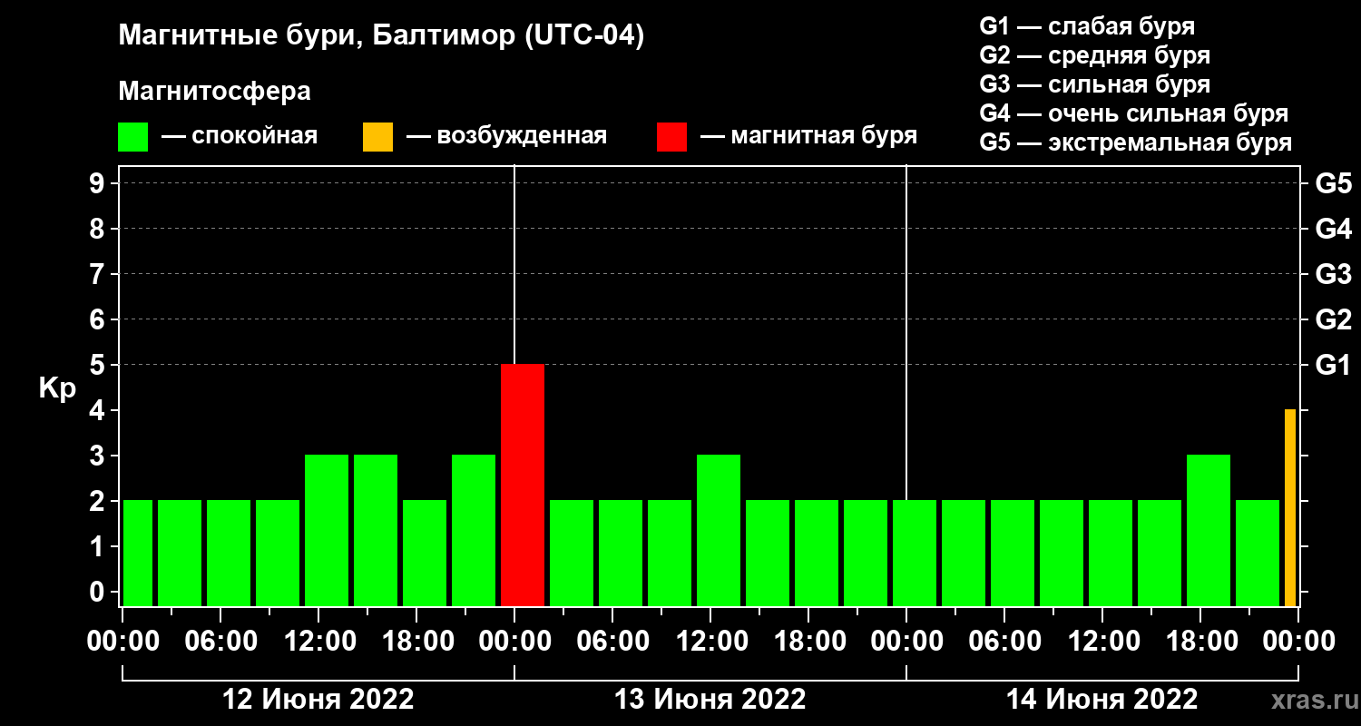Click the '06:00' time label under 14 June
Image resolution: width=1361 pixels, height=726 pixels.
[x=1004, y=642]
